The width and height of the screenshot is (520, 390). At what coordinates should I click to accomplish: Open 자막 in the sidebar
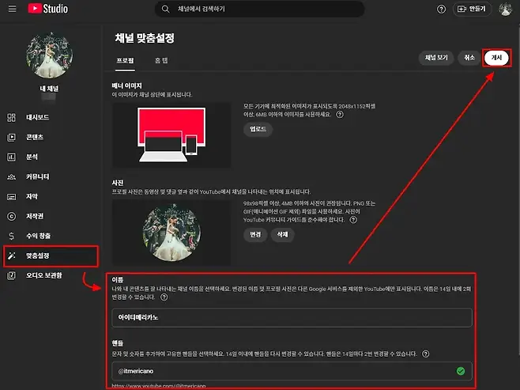tap(51, 196)
